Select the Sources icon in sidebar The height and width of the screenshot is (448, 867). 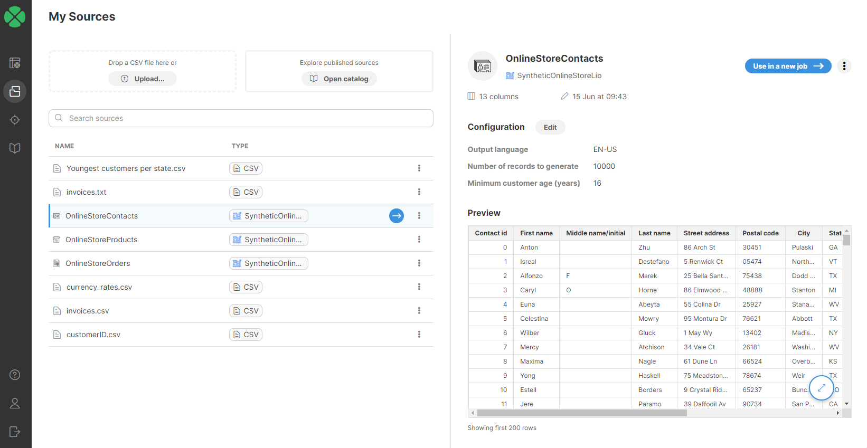click(15, 91)
